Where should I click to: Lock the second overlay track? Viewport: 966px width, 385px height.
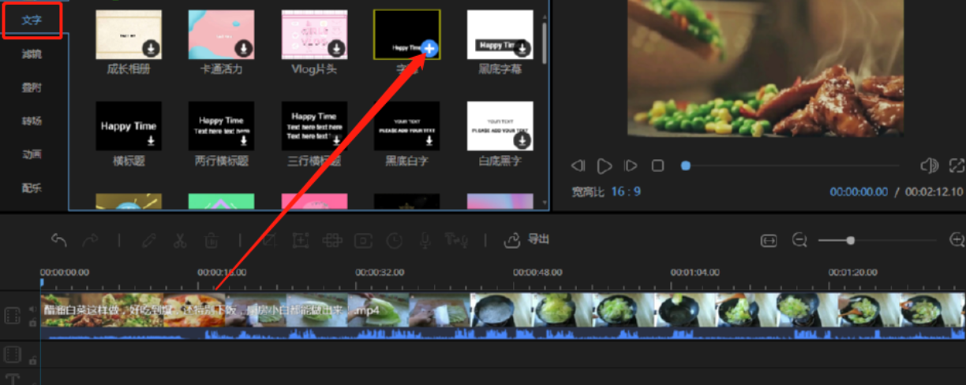[32, 360]
